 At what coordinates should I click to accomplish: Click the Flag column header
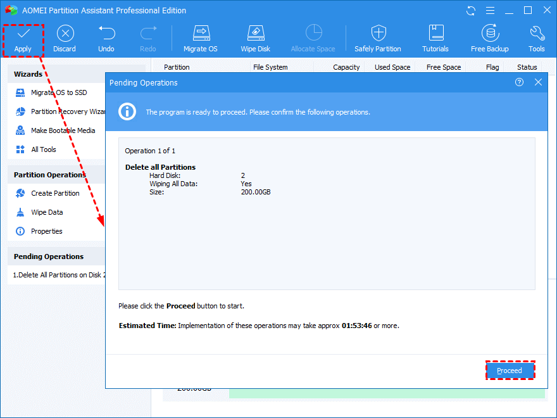tap(492, 67)
